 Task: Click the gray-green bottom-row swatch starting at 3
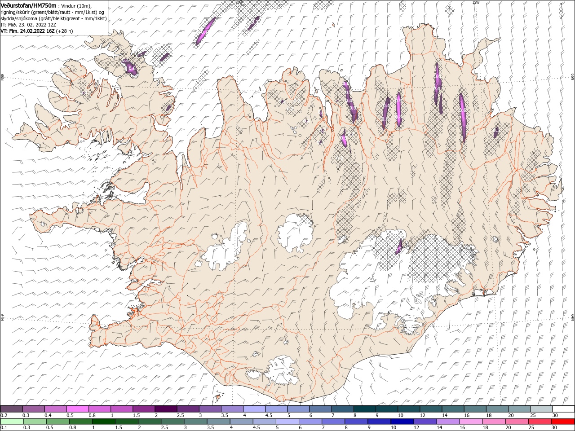tap(195, 422)
